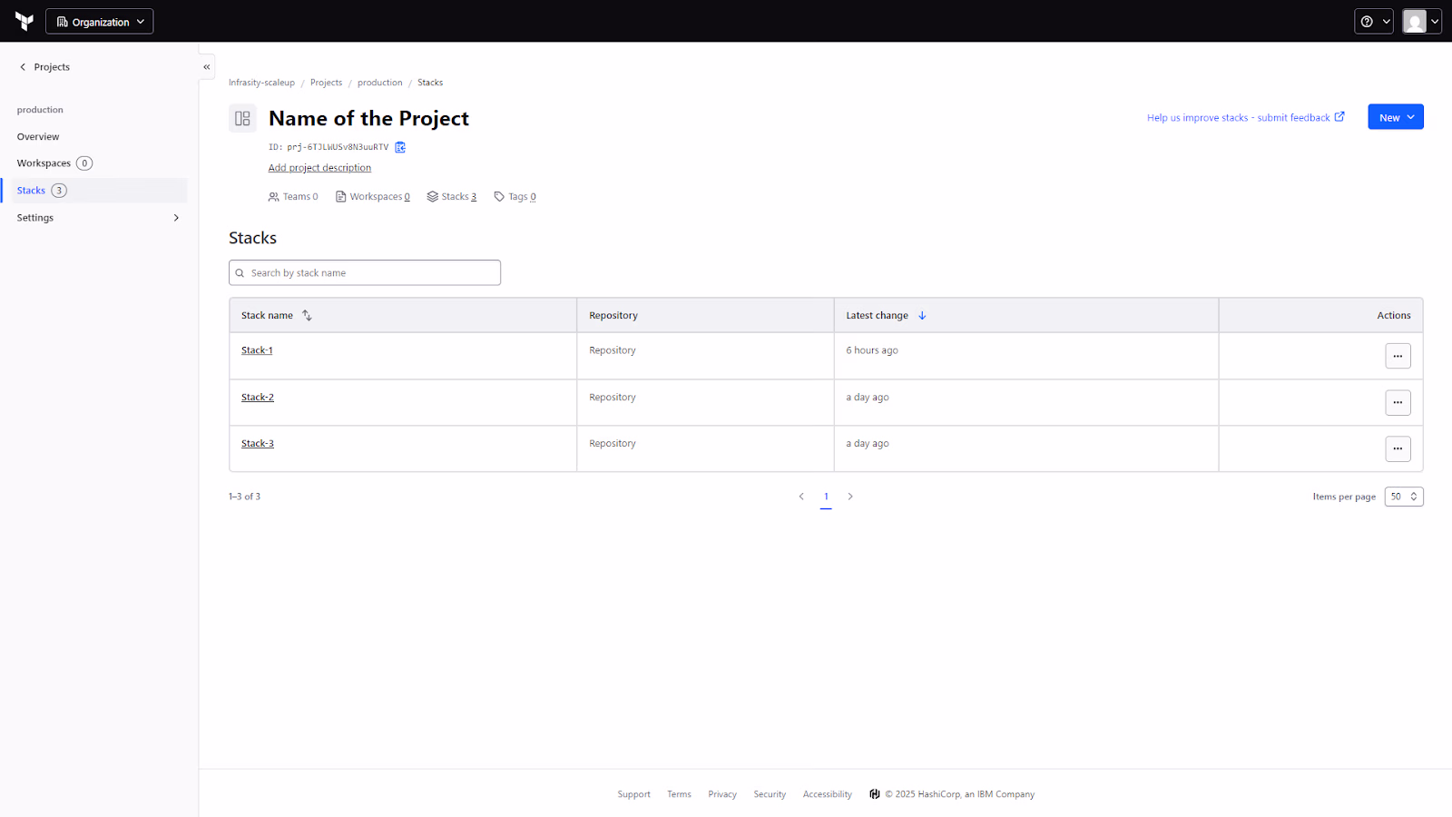Image resolution: width=1452 pixels, height=817 pixels.
Task: Open Stack-3 link
Action: [258, 444]
